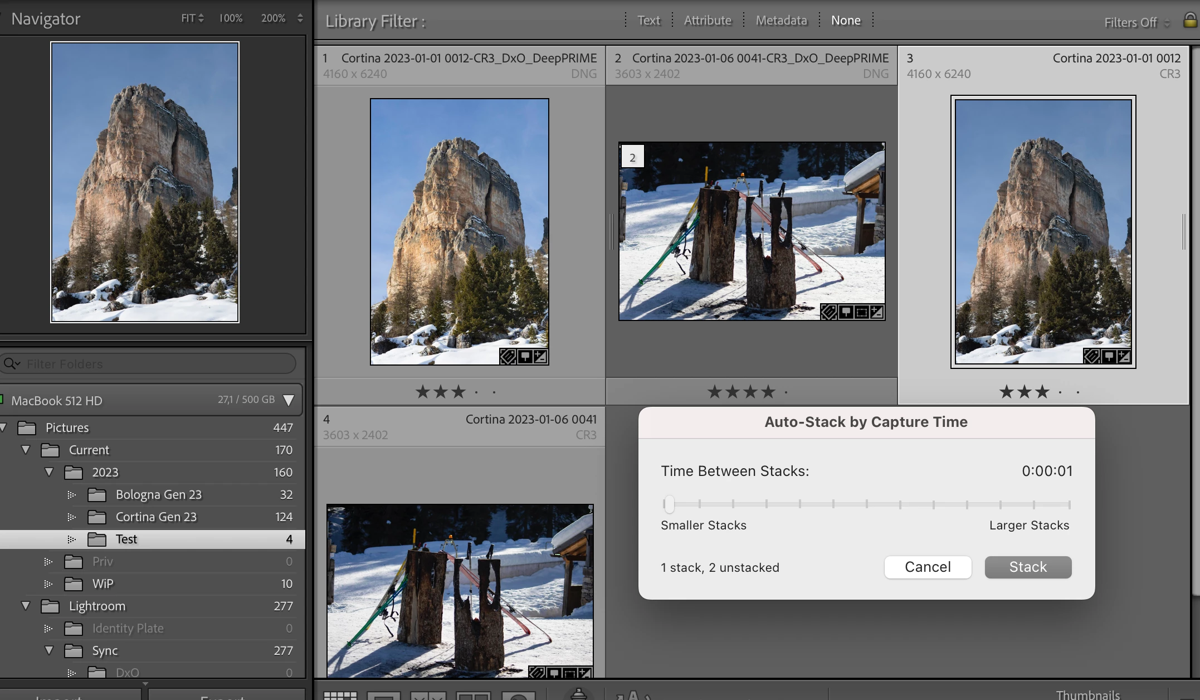1200x700 pixels.
Task: Click develop adjustments badge on image 2
Action: (877, 312)
